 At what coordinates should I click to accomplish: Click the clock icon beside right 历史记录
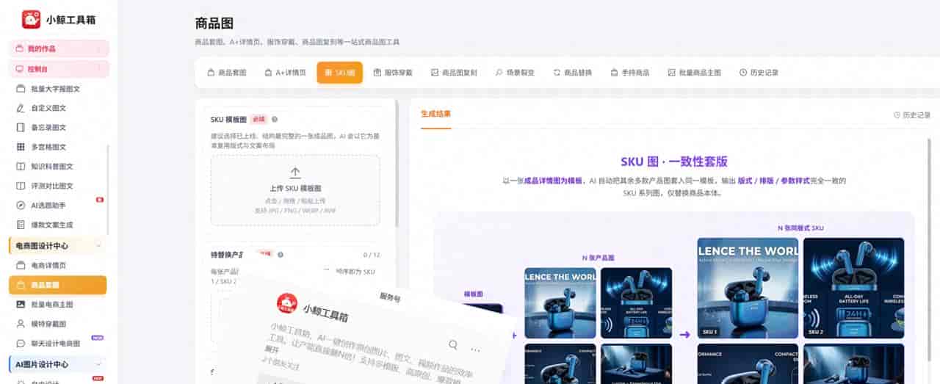click(x=897, y=115)
